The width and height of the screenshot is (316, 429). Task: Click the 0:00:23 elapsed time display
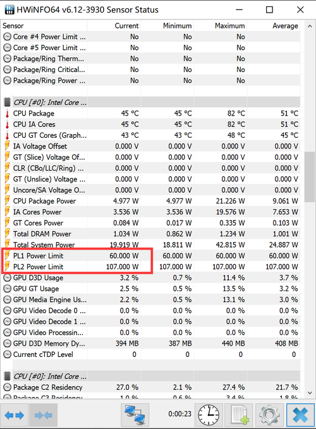pos(179,414)
